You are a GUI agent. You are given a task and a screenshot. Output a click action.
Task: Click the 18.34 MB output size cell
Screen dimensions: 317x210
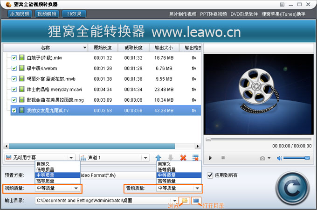(164, 100)
